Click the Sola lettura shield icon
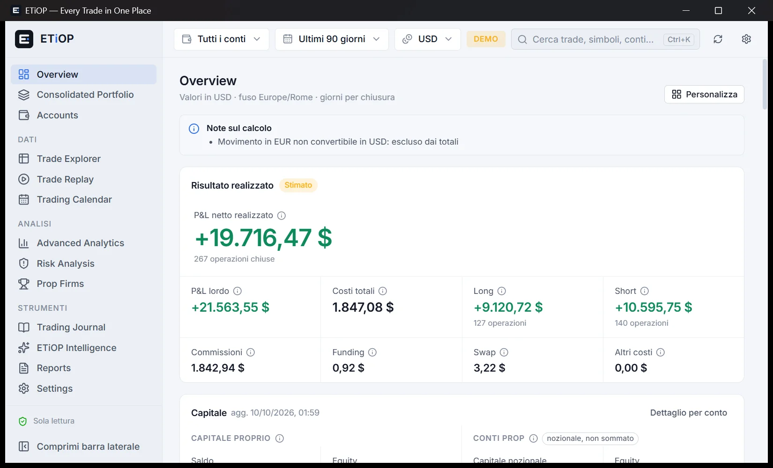The height and width of the screenshot is (468, 773). coord(22,421)
